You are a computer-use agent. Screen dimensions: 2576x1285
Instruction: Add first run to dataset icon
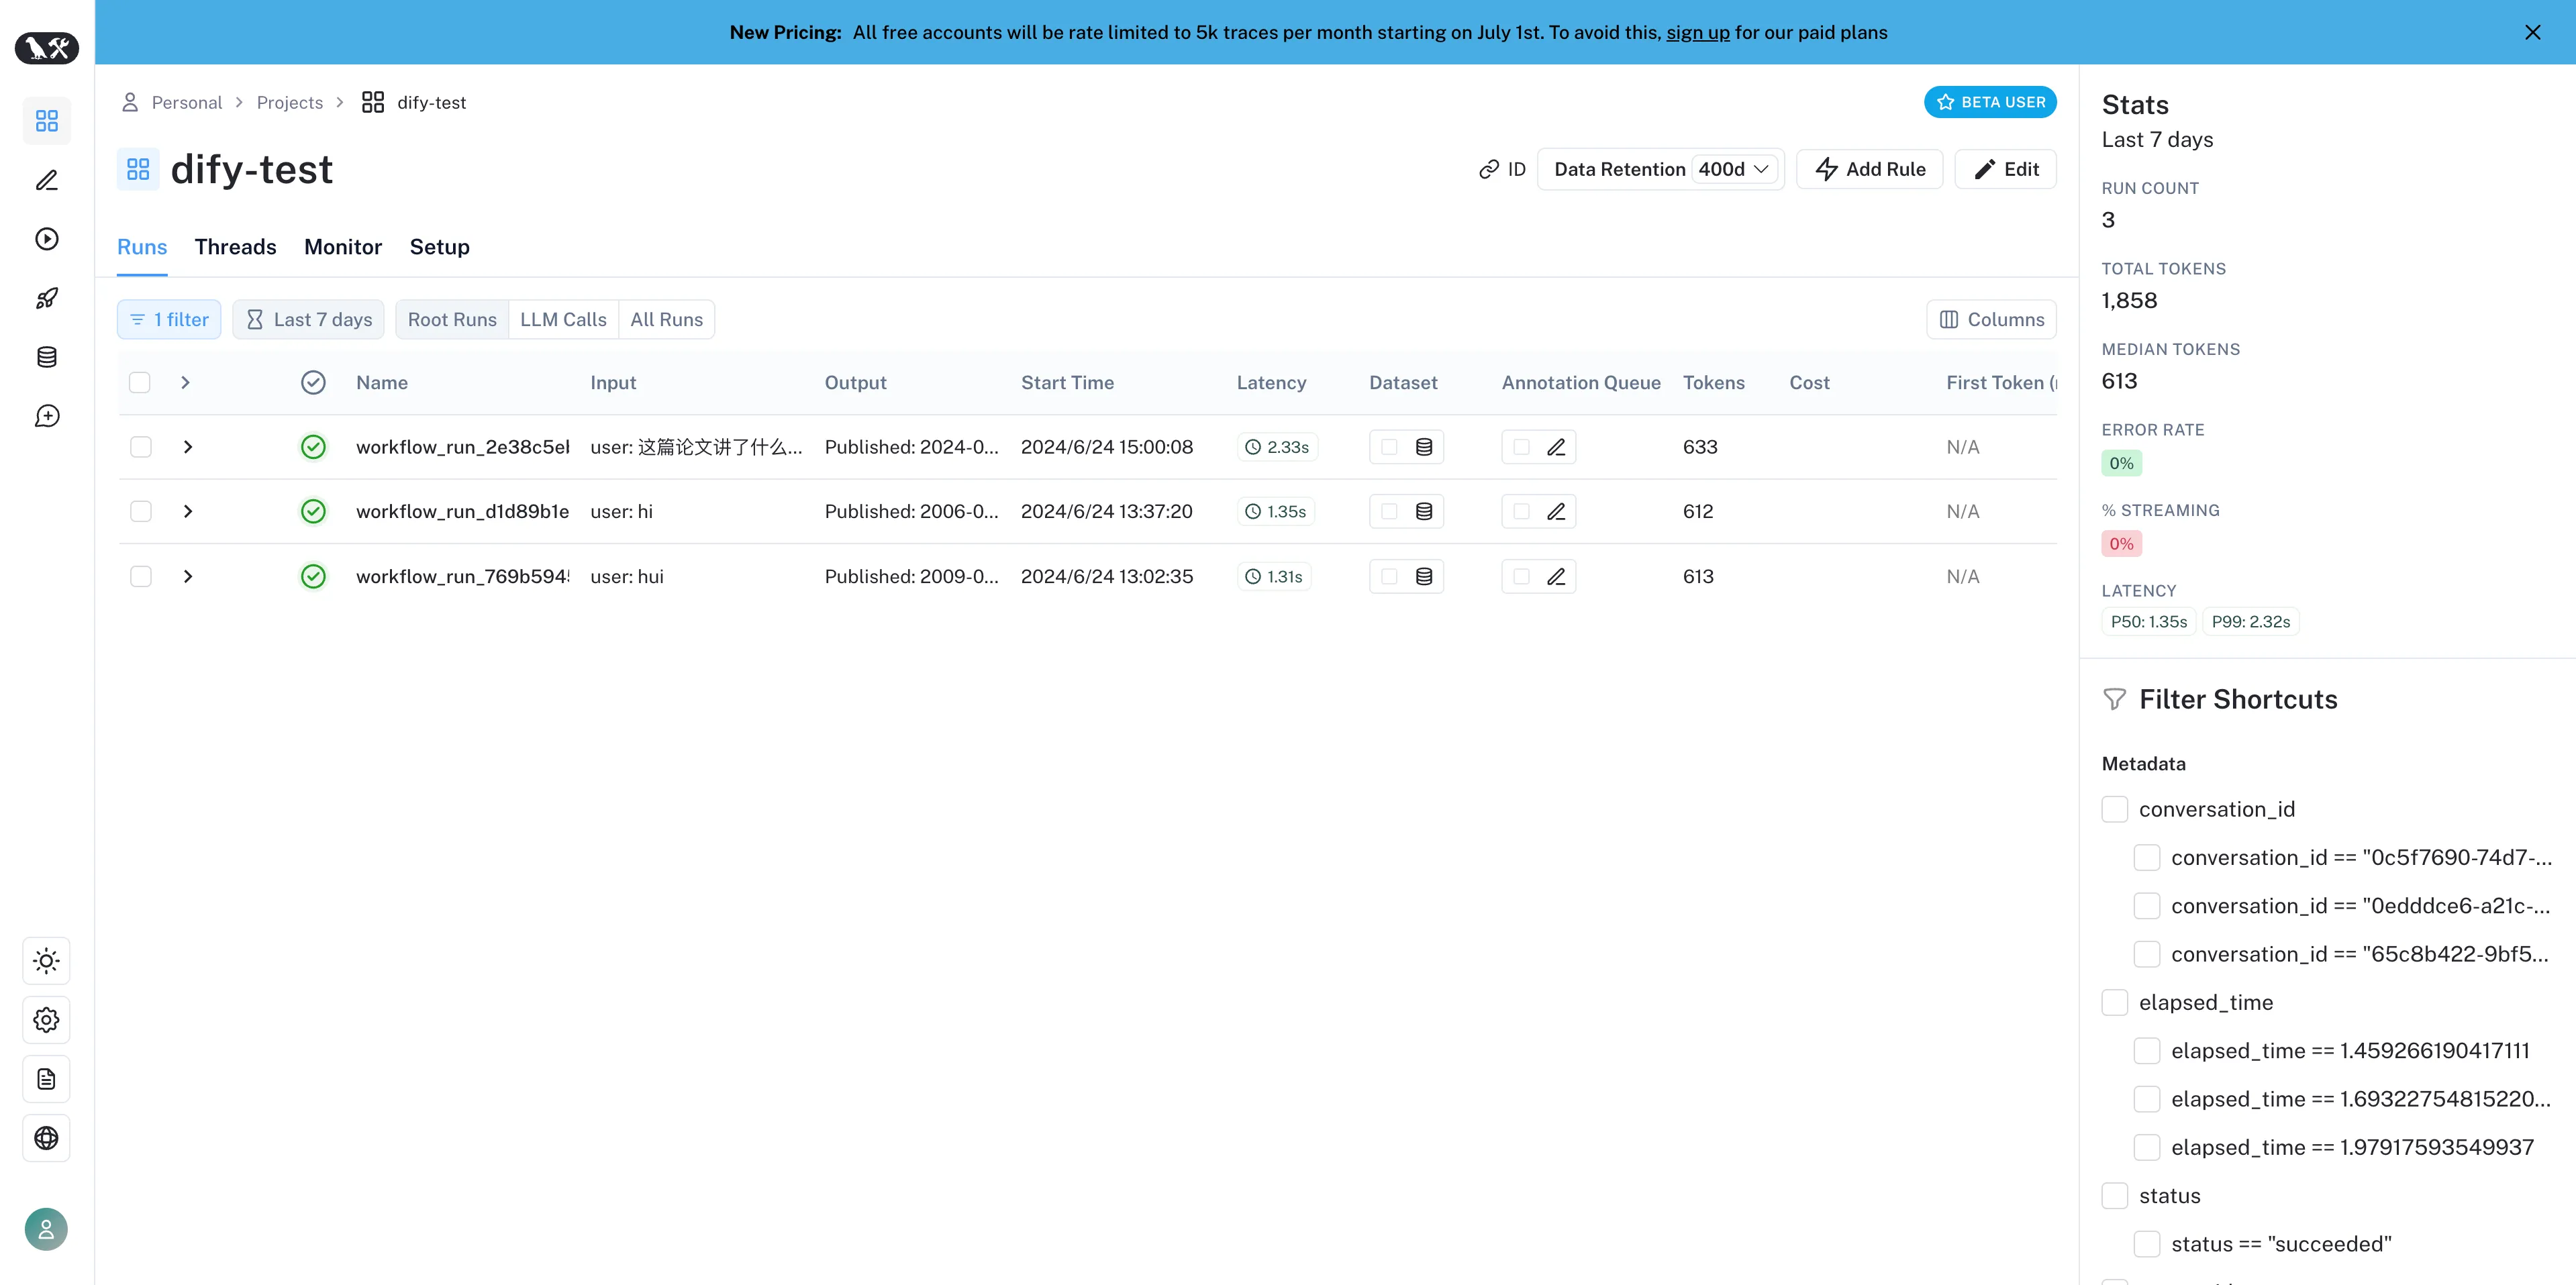coord(1424,447)
